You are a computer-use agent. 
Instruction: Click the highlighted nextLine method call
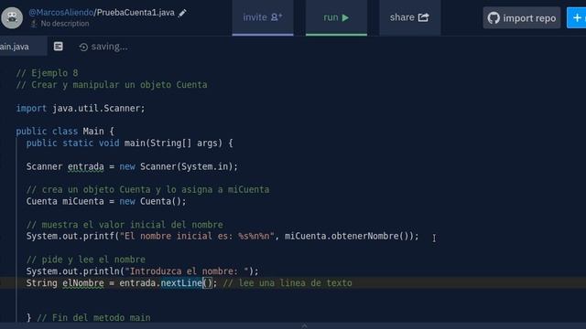coord(181,283)
